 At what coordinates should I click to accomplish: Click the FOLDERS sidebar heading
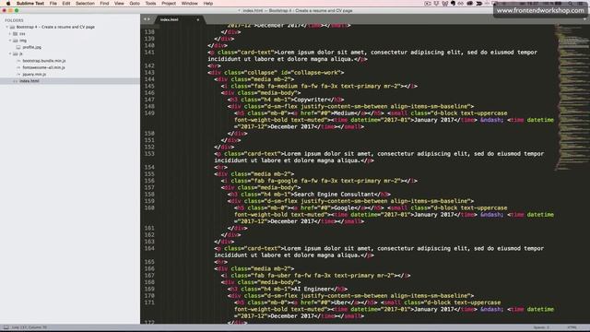click(x=14, y=20)
